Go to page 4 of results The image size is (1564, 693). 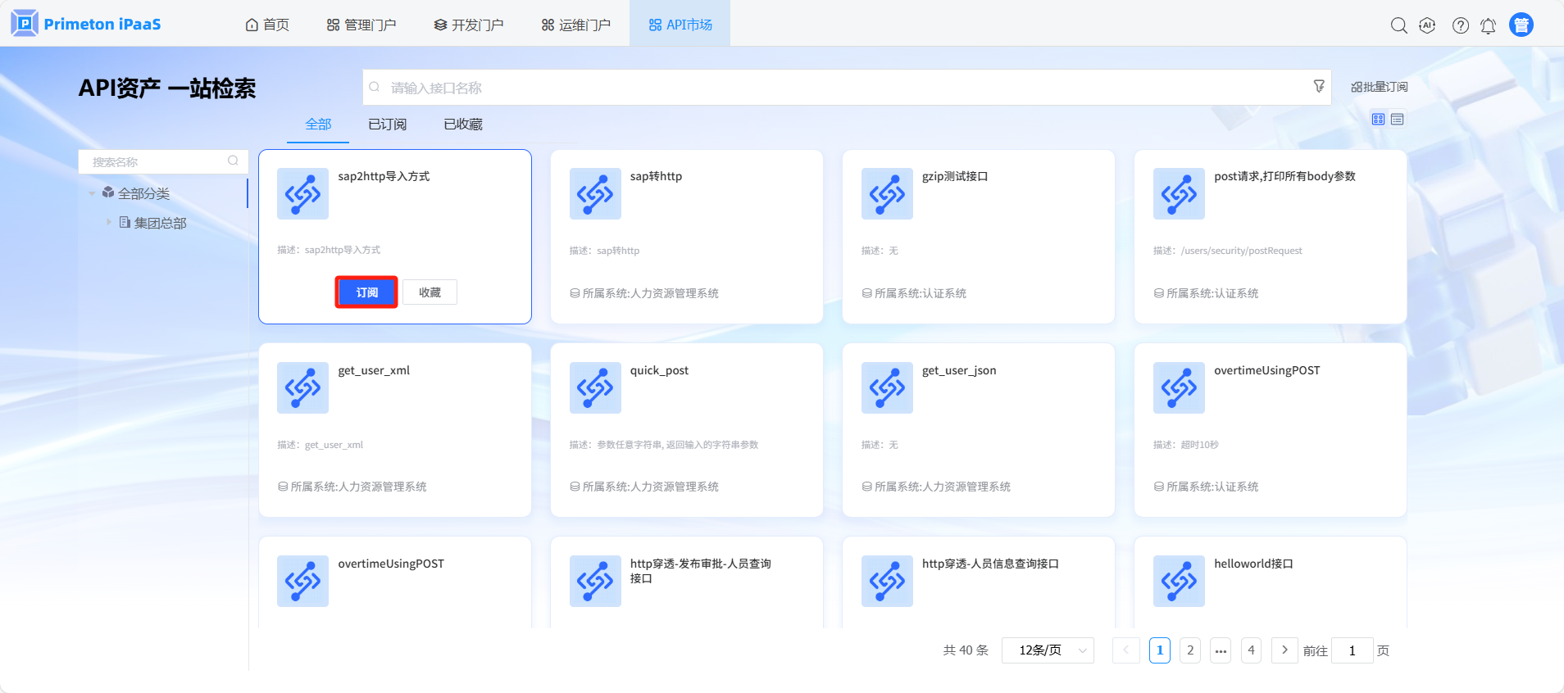pos(1251,650)
